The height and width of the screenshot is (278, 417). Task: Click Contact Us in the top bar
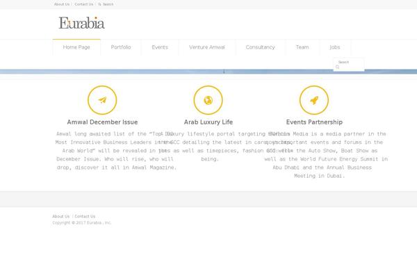coord(83,4)
